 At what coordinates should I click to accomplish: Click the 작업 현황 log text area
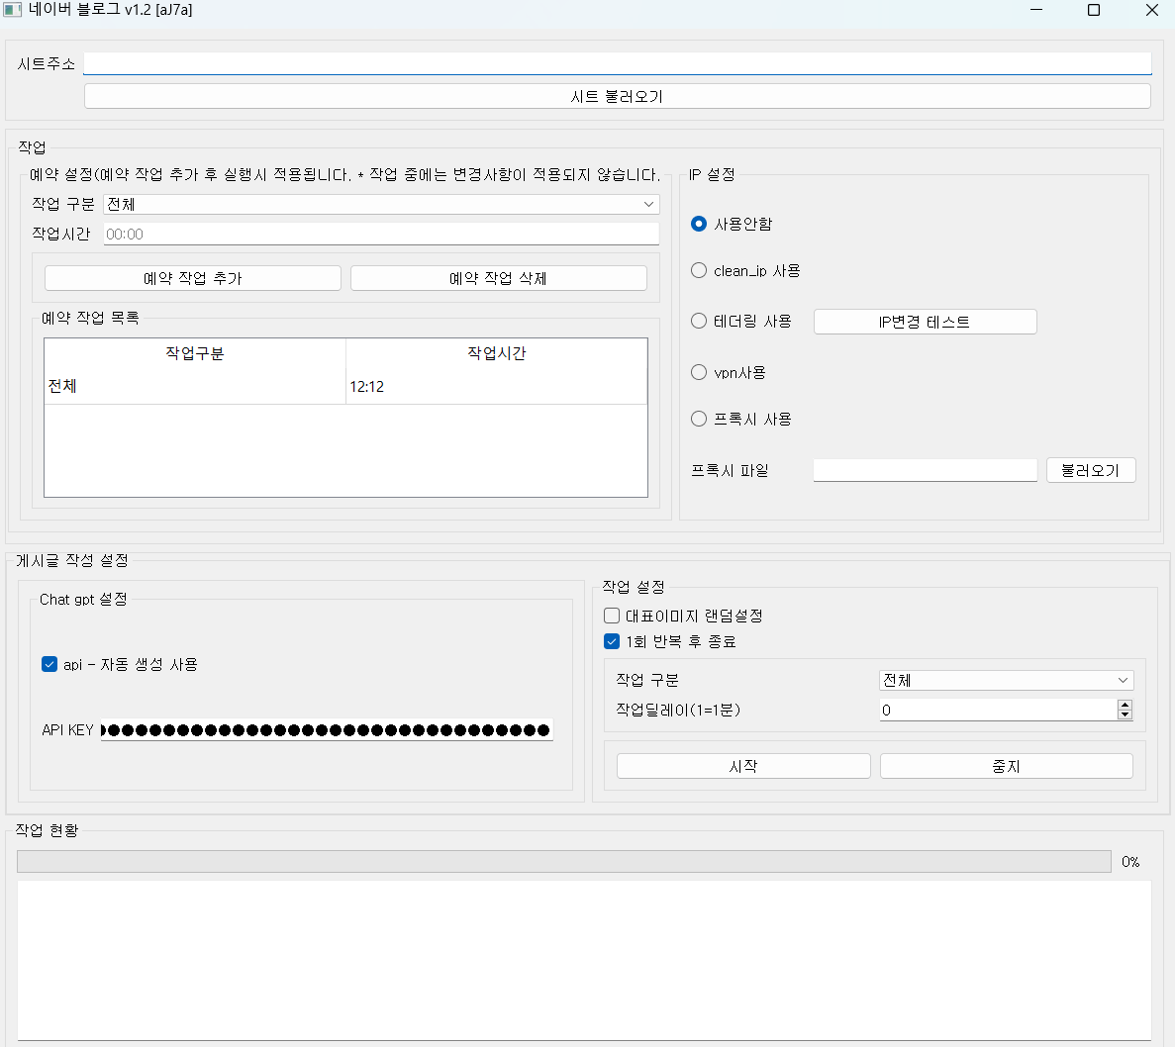(584, 960)
